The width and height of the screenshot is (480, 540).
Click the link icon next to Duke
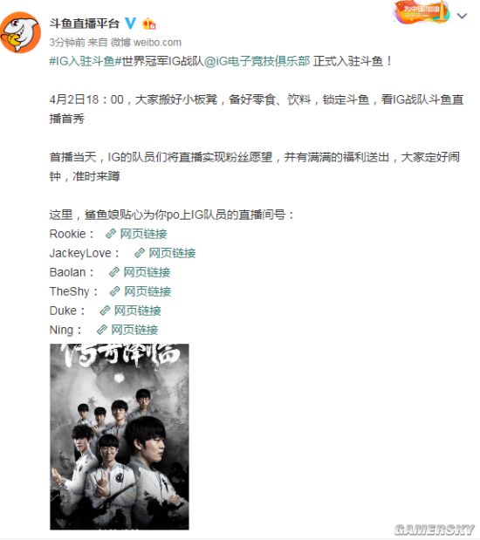[105, 311]
